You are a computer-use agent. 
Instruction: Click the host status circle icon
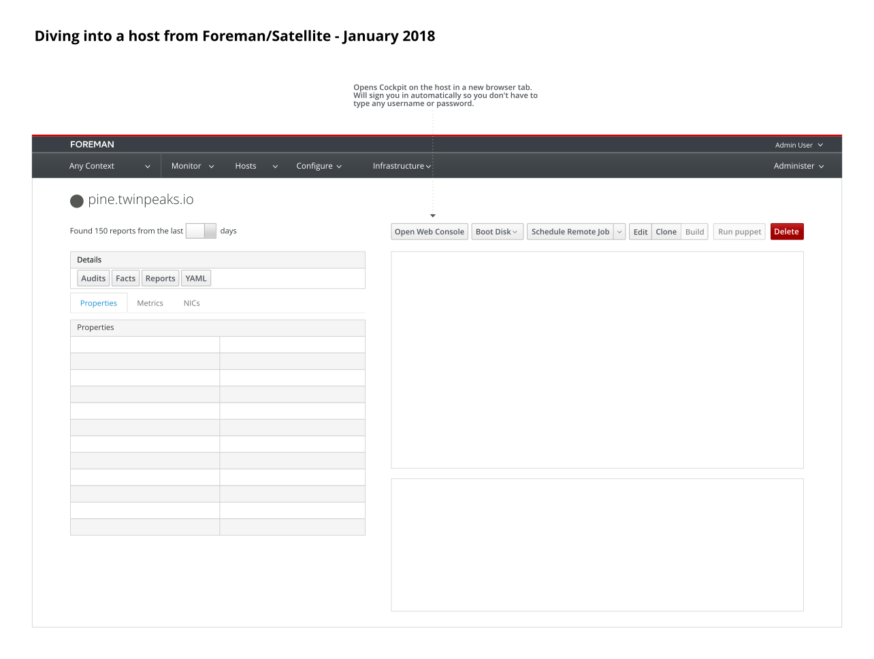77,201
